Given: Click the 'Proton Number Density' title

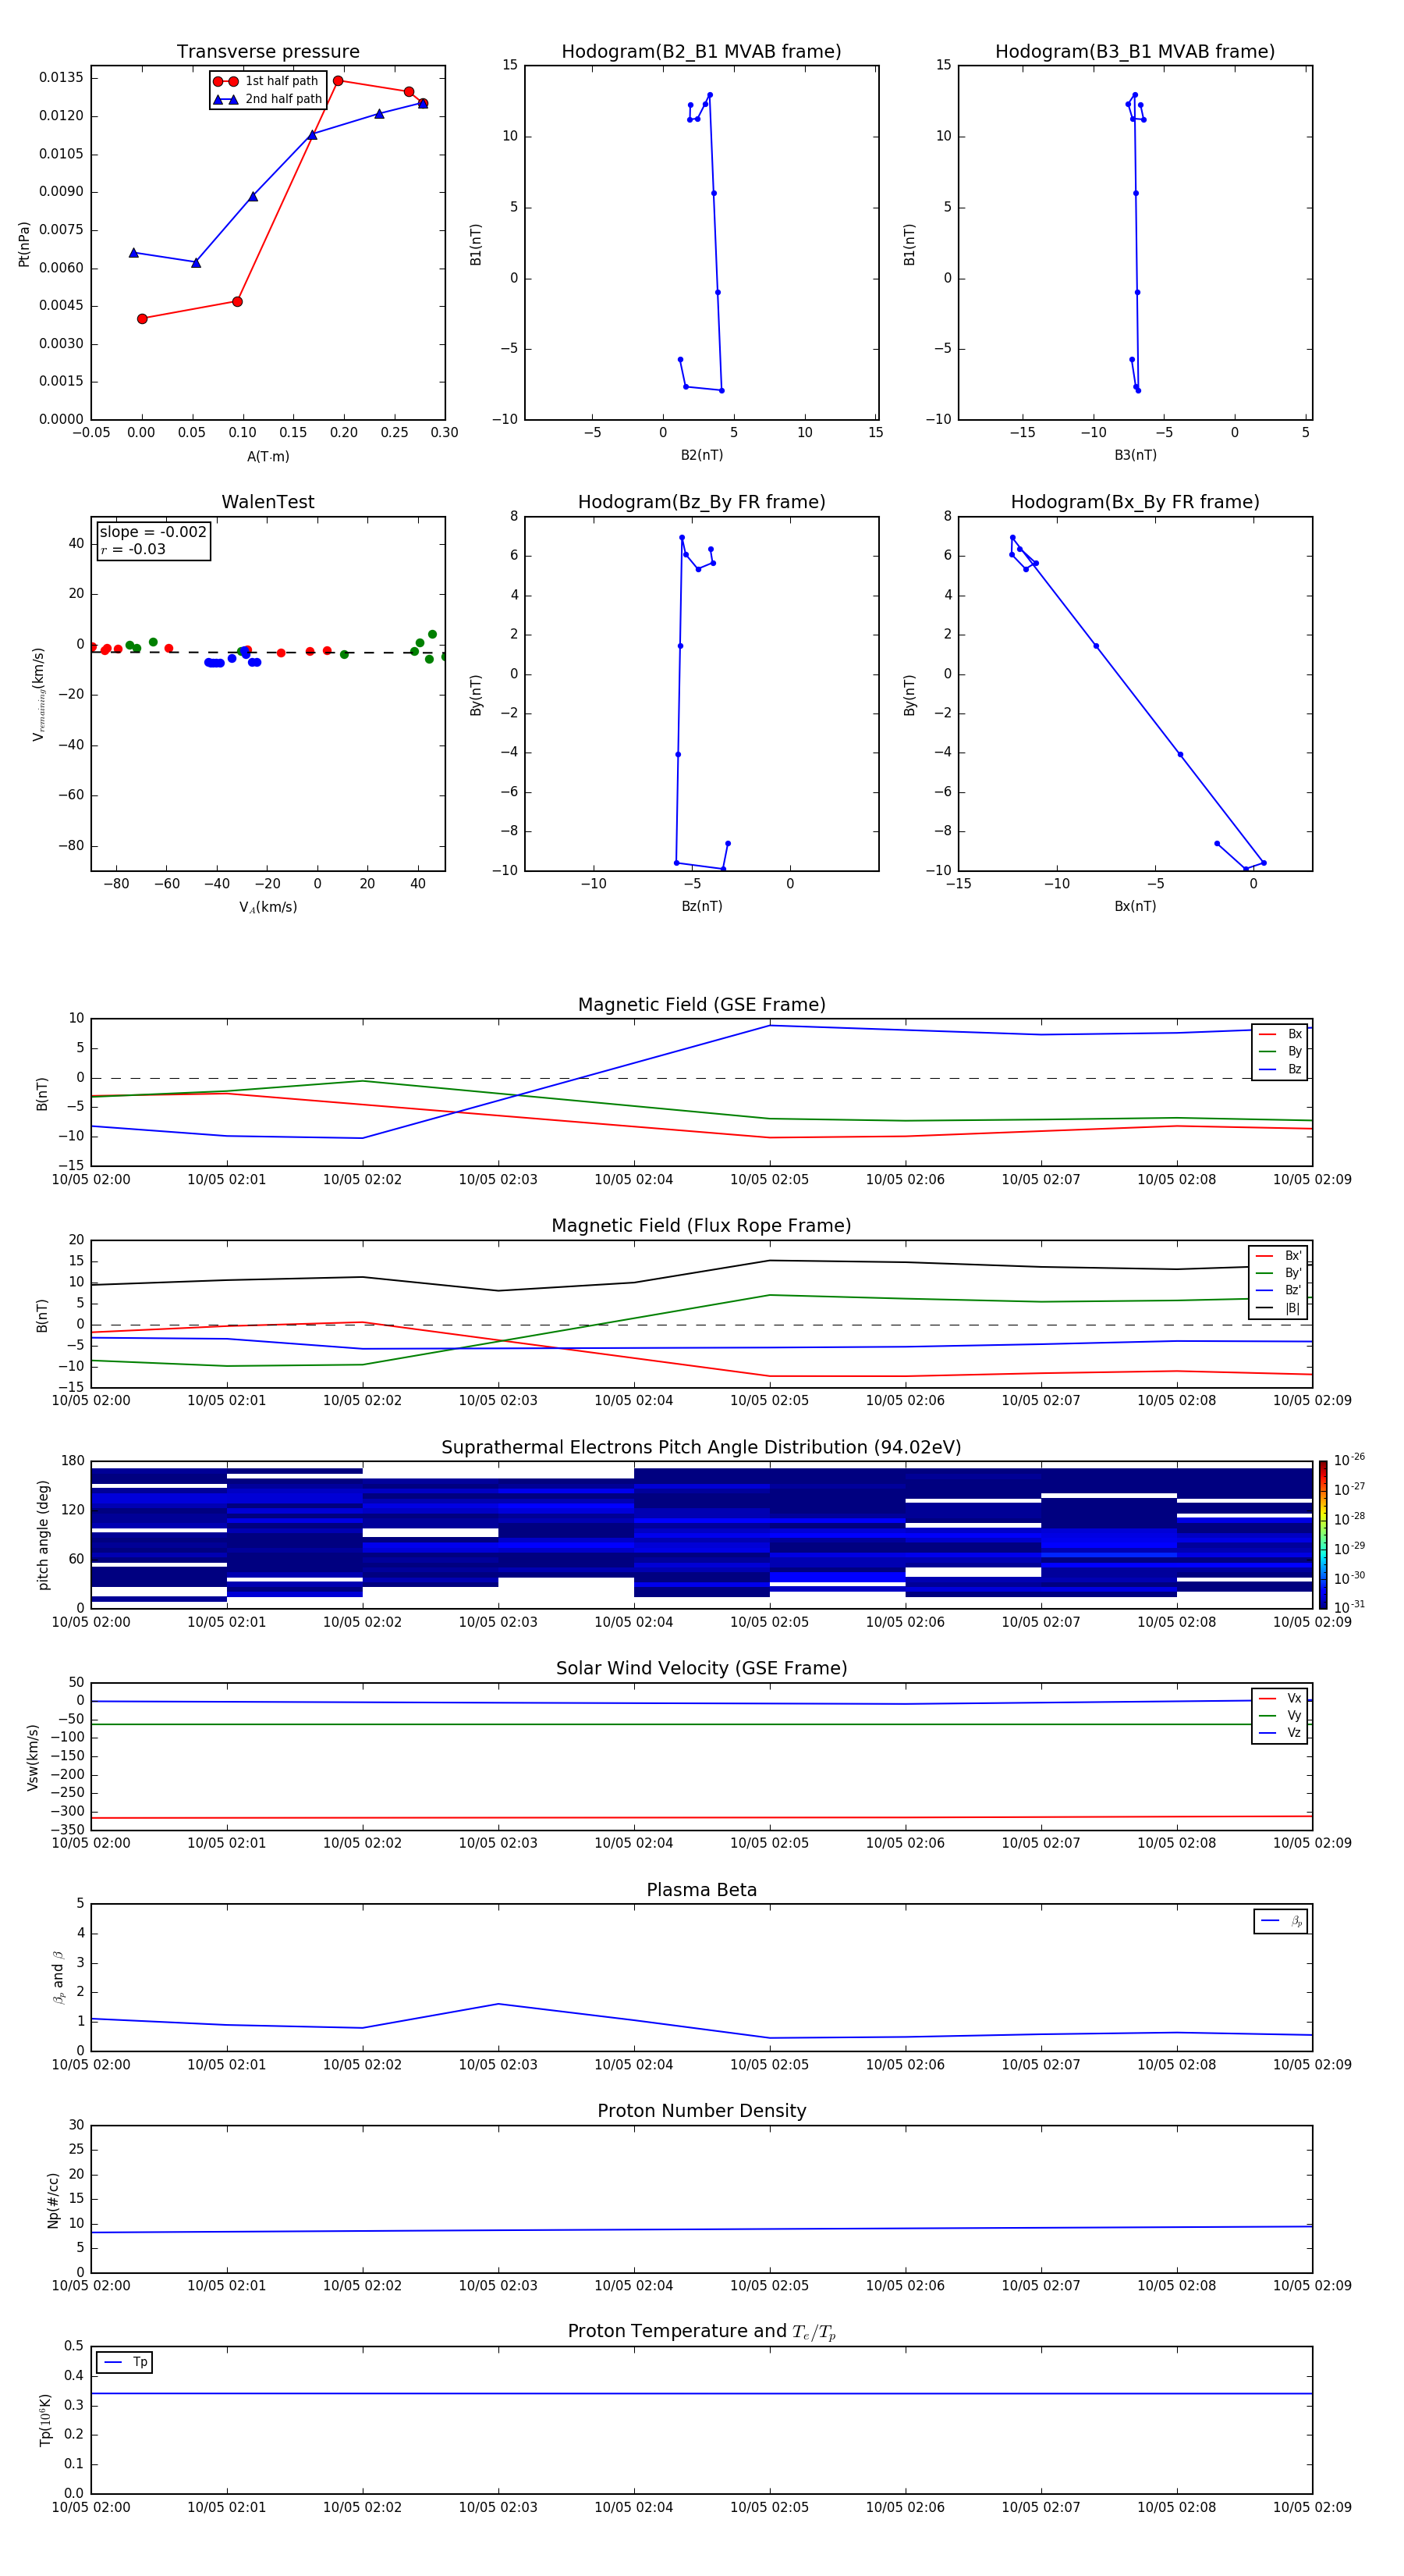Looking at the screenshot, I should [701, 2111].
